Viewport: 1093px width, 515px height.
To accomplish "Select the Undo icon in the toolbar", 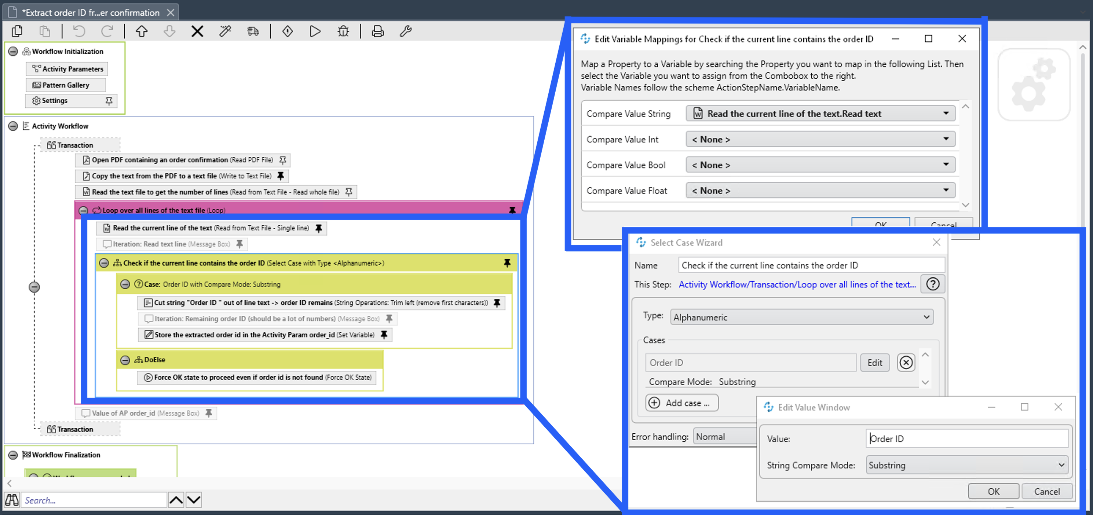I will [x=79, y=31].
